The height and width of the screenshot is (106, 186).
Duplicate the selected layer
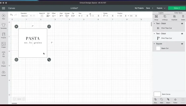(174, 18)
